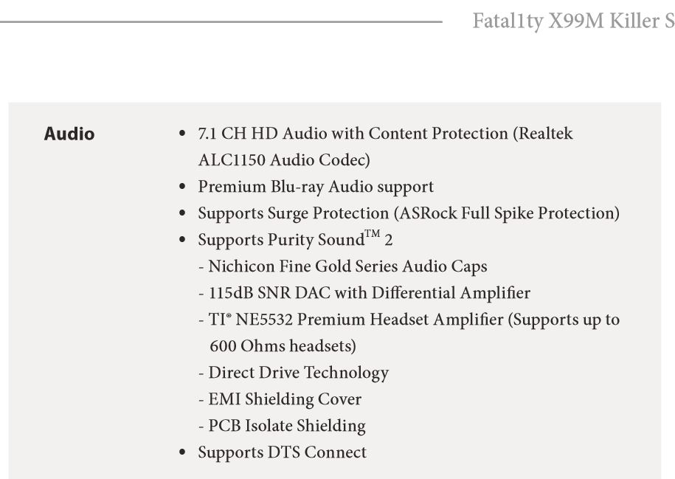Click the PCB Isolate Shielding line
Image resolution: width=675 pixels, height=479 pixels.
(x=283, y=426)
